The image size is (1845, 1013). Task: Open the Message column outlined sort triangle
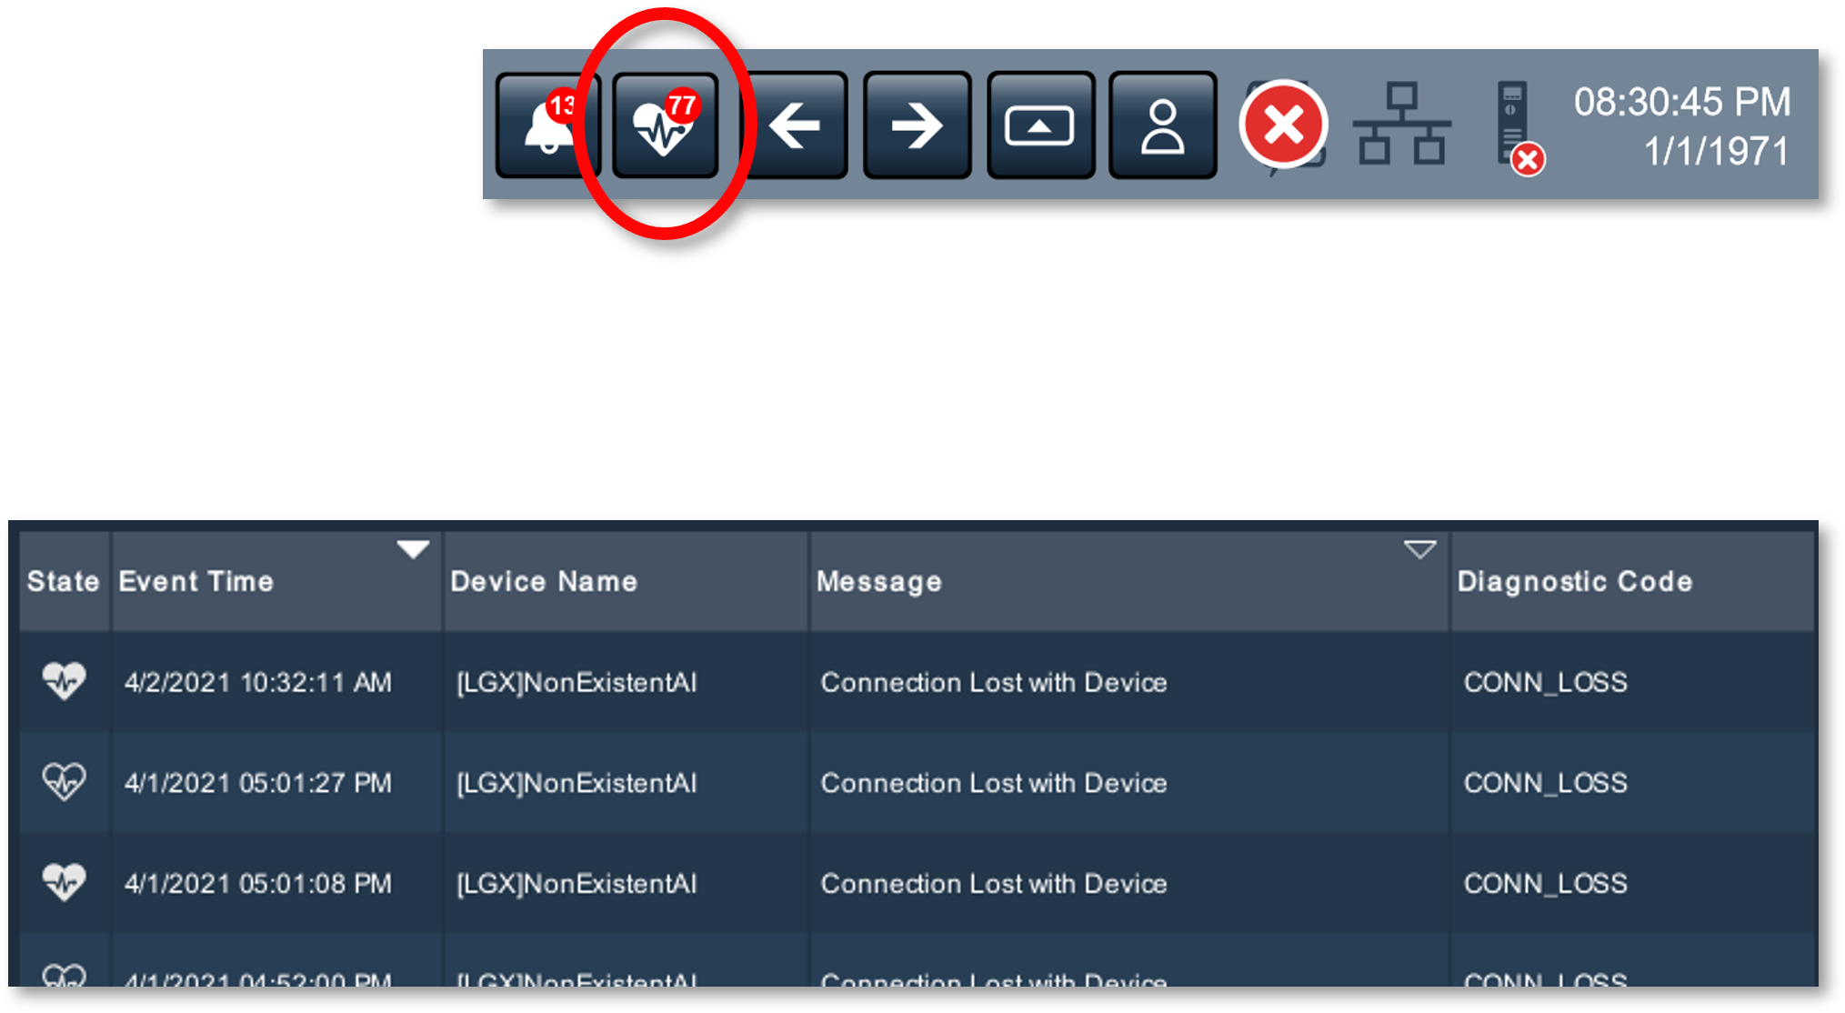1419,549
